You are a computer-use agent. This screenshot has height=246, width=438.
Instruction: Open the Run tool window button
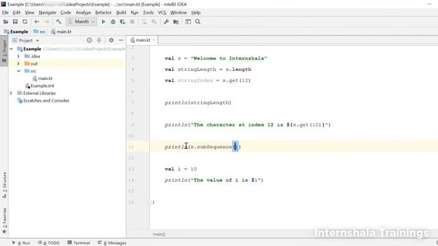click(21, 243)
